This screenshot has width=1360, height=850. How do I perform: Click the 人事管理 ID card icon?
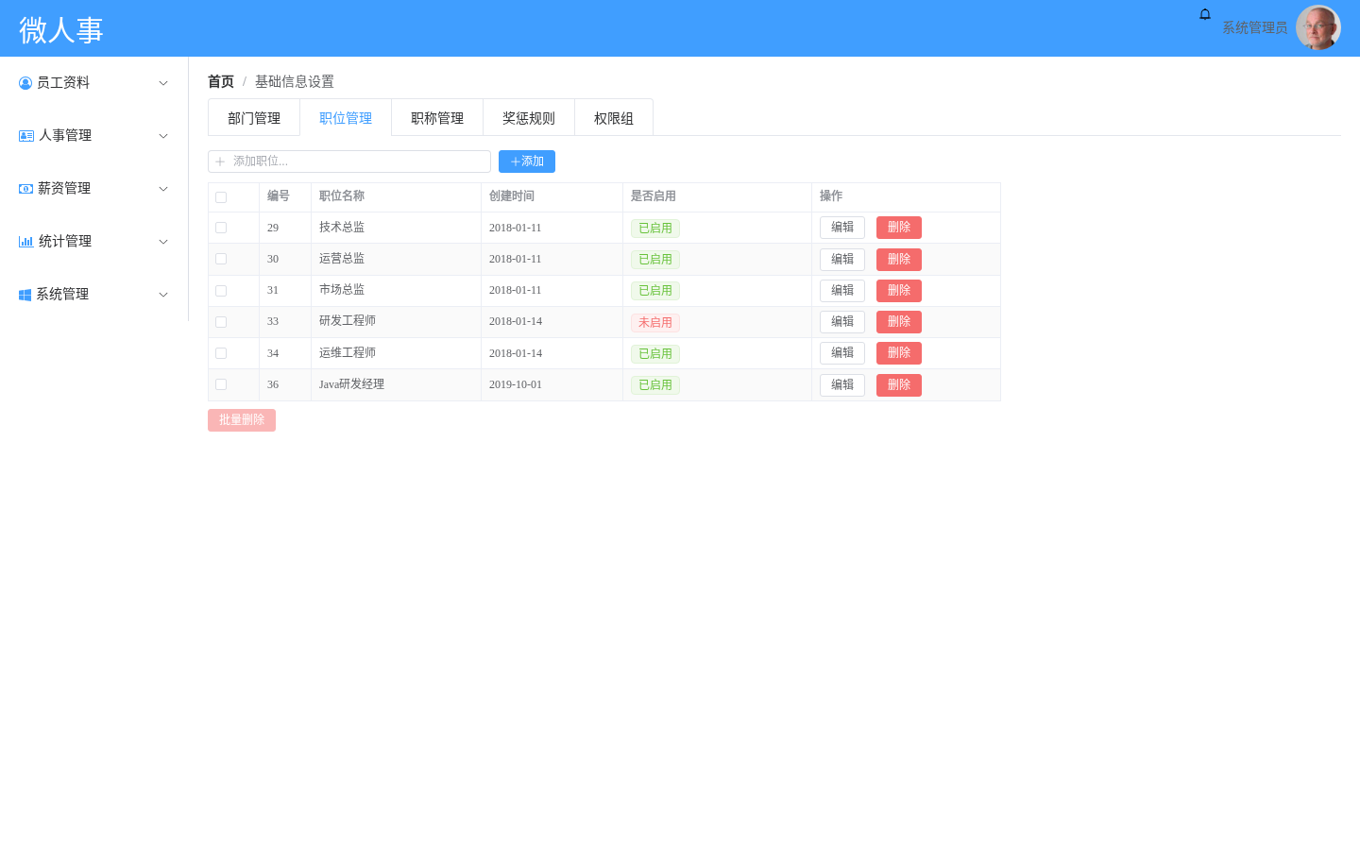pos(26,136)
